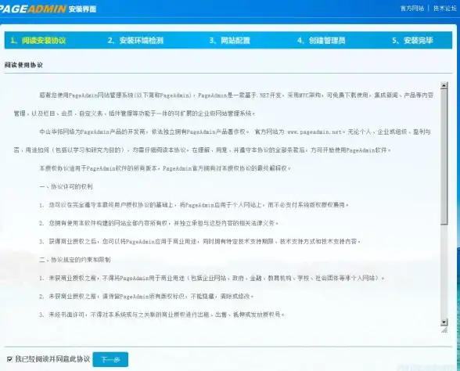Click the 一、协议许可的权利 heading
Screen dimensions: 460x371
point(66,186)
